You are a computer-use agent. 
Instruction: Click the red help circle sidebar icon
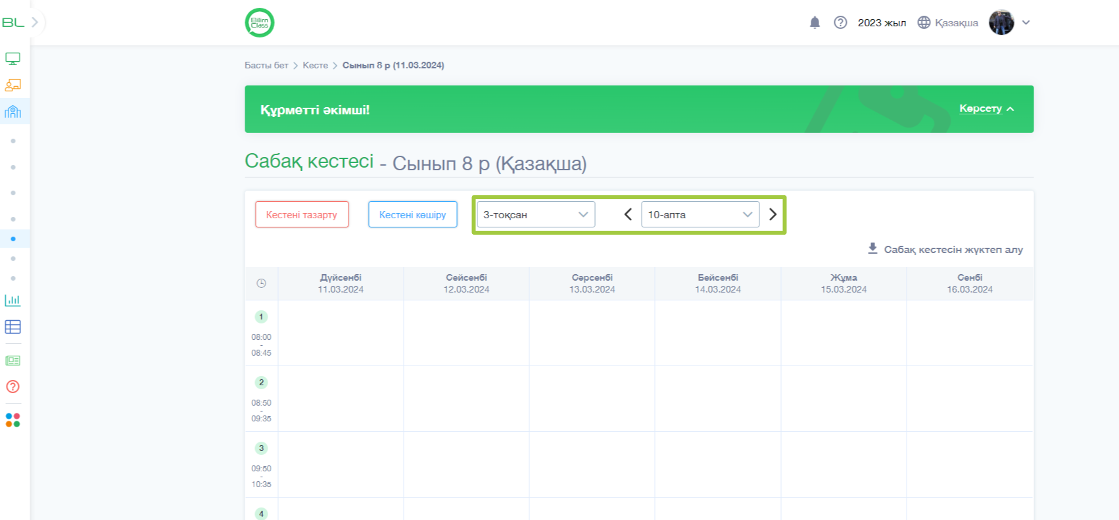click(12, 387)
